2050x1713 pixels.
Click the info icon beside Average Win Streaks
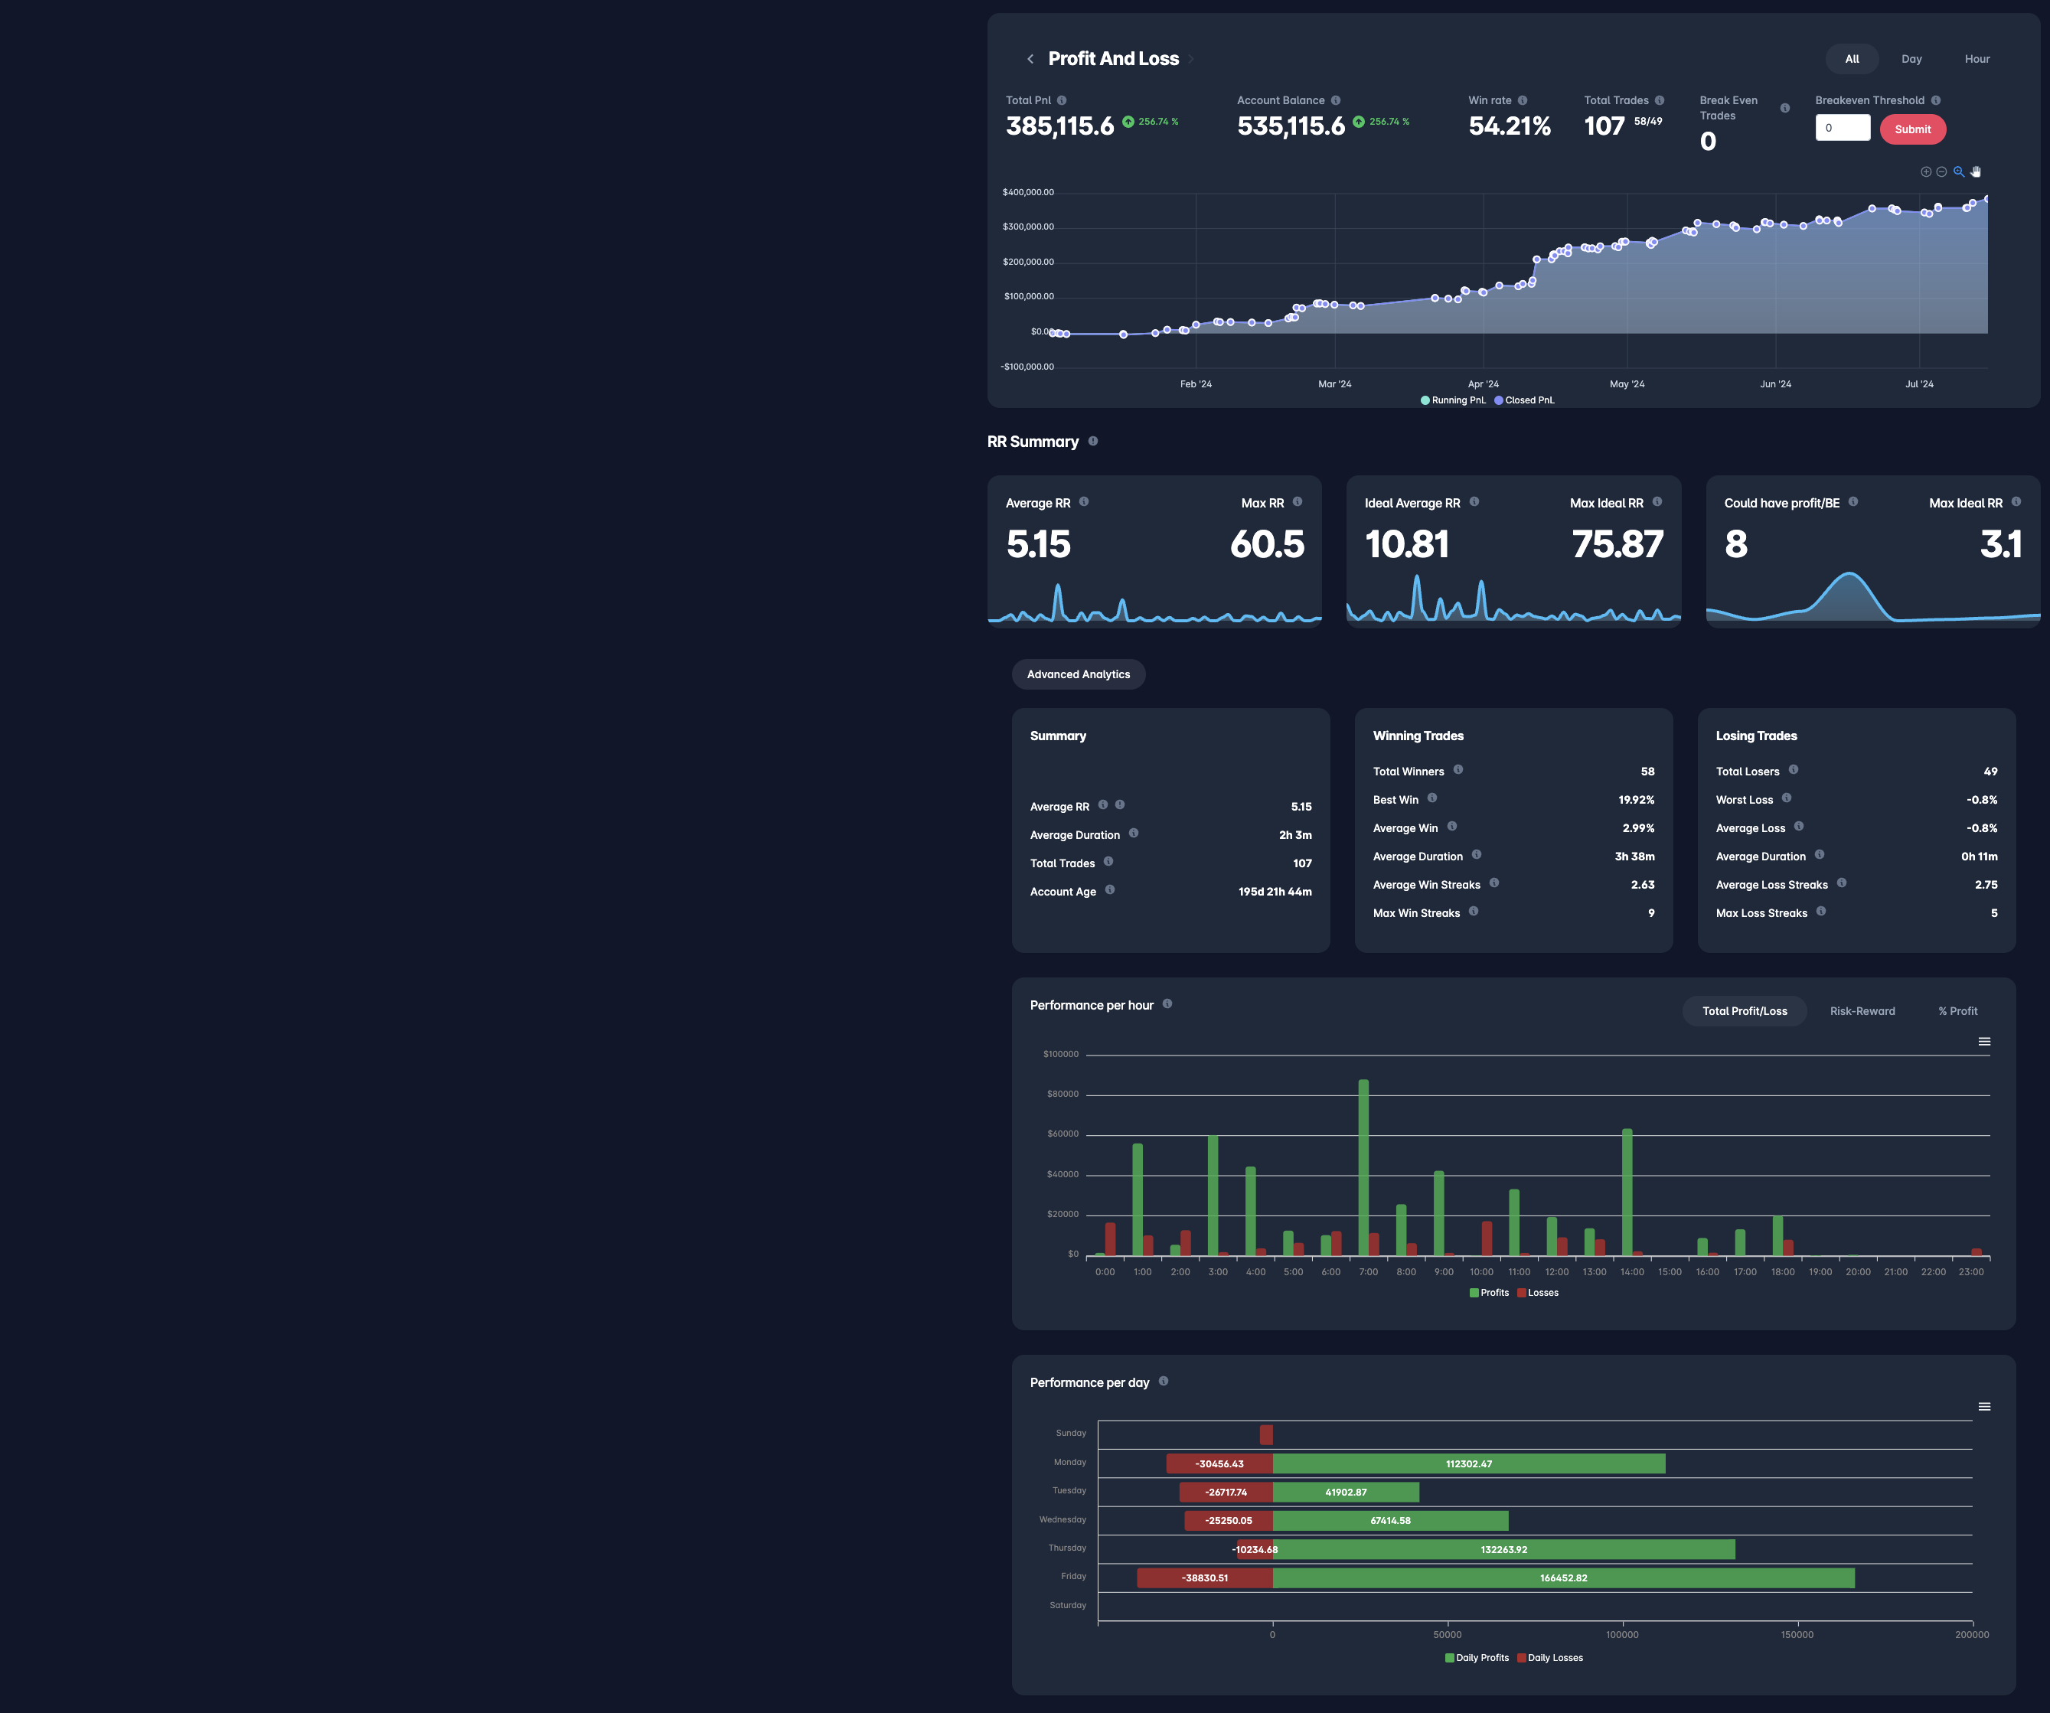1493,883
